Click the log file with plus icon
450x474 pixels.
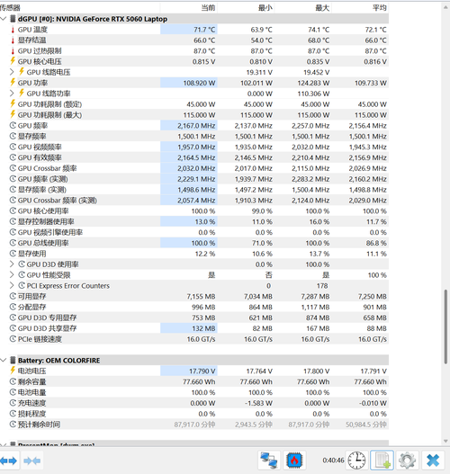tap(382, 461)
